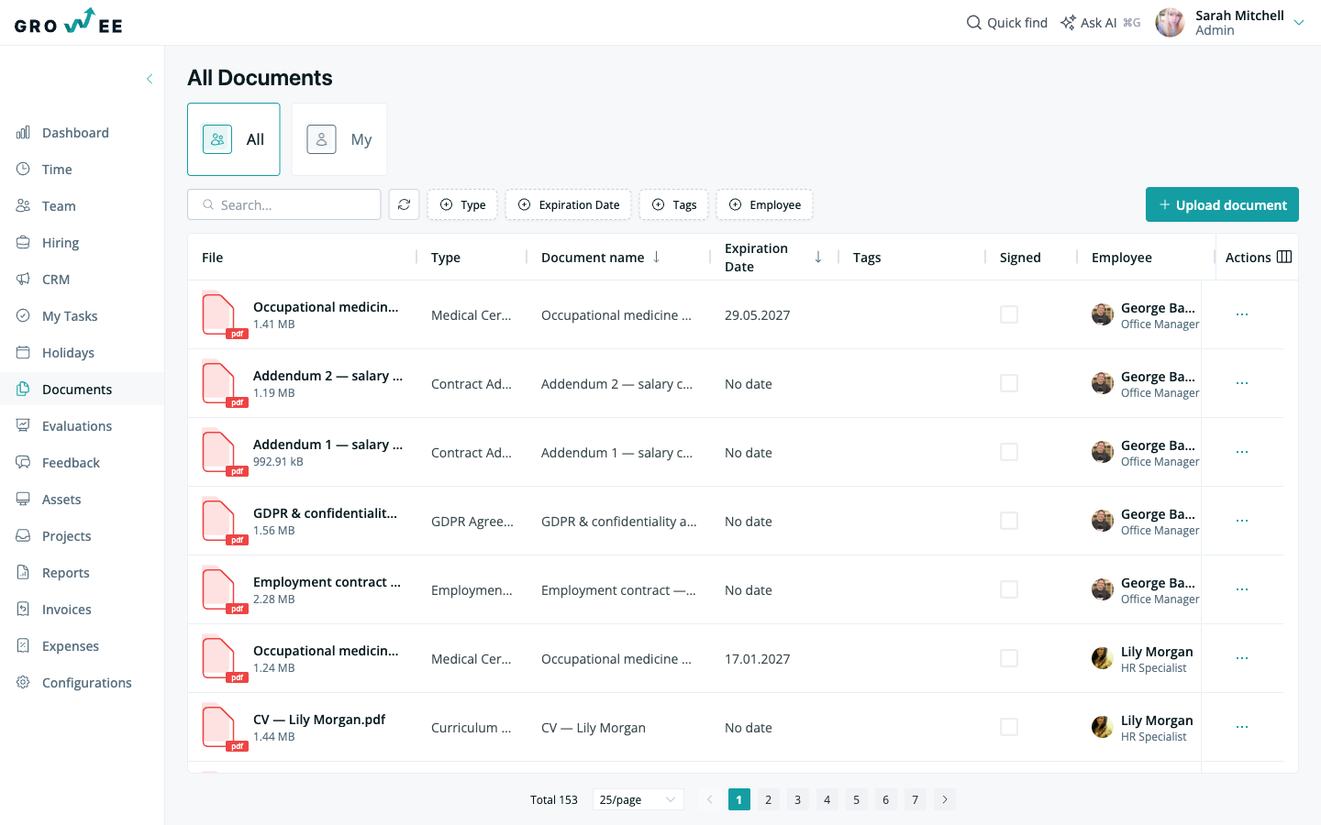Focus the Search documents field
Viewport: 1321px width, 825px height.
click(284, 204)
